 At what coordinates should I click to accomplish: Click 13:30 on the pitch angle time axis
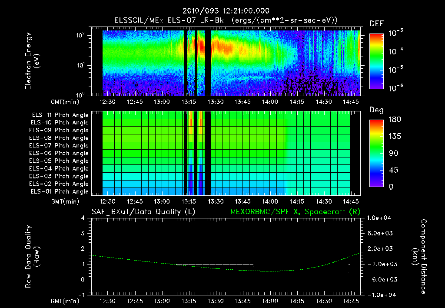[x=216, y=201]
